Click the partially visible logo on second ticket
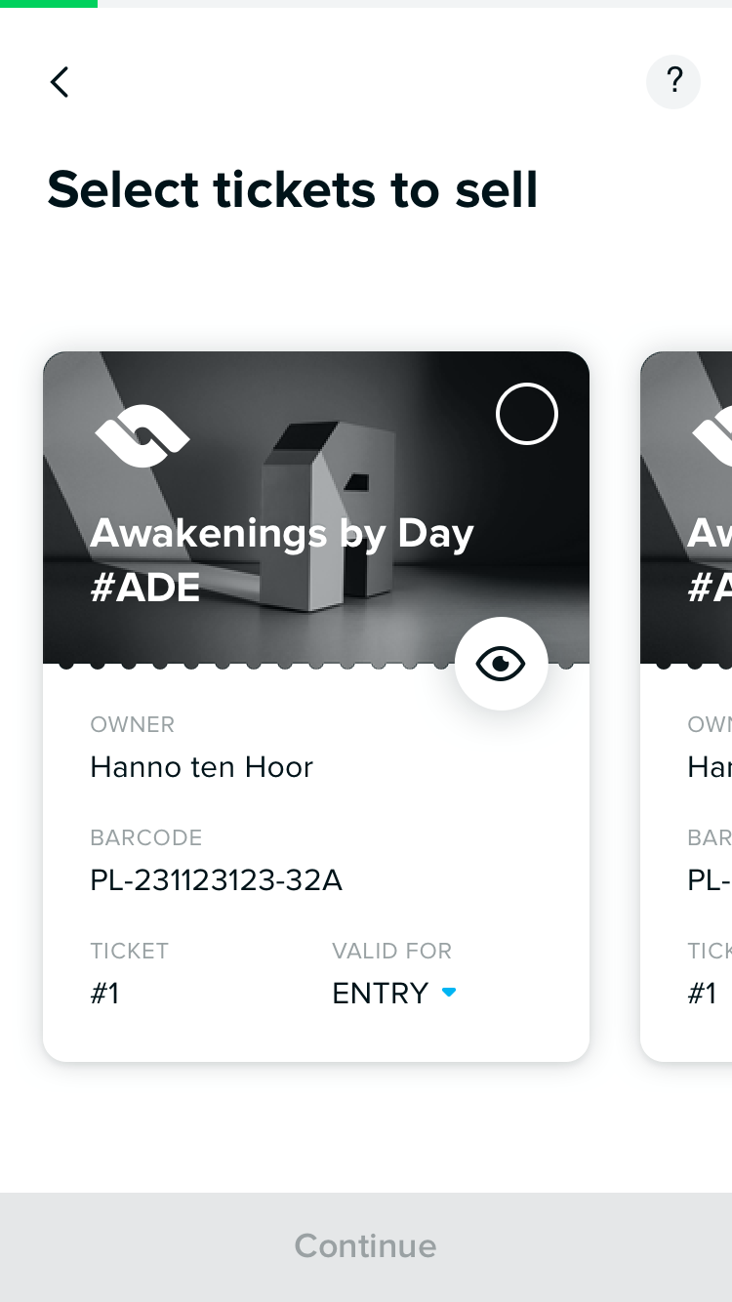Screen dimensions: 732x1302 [712, 435]
